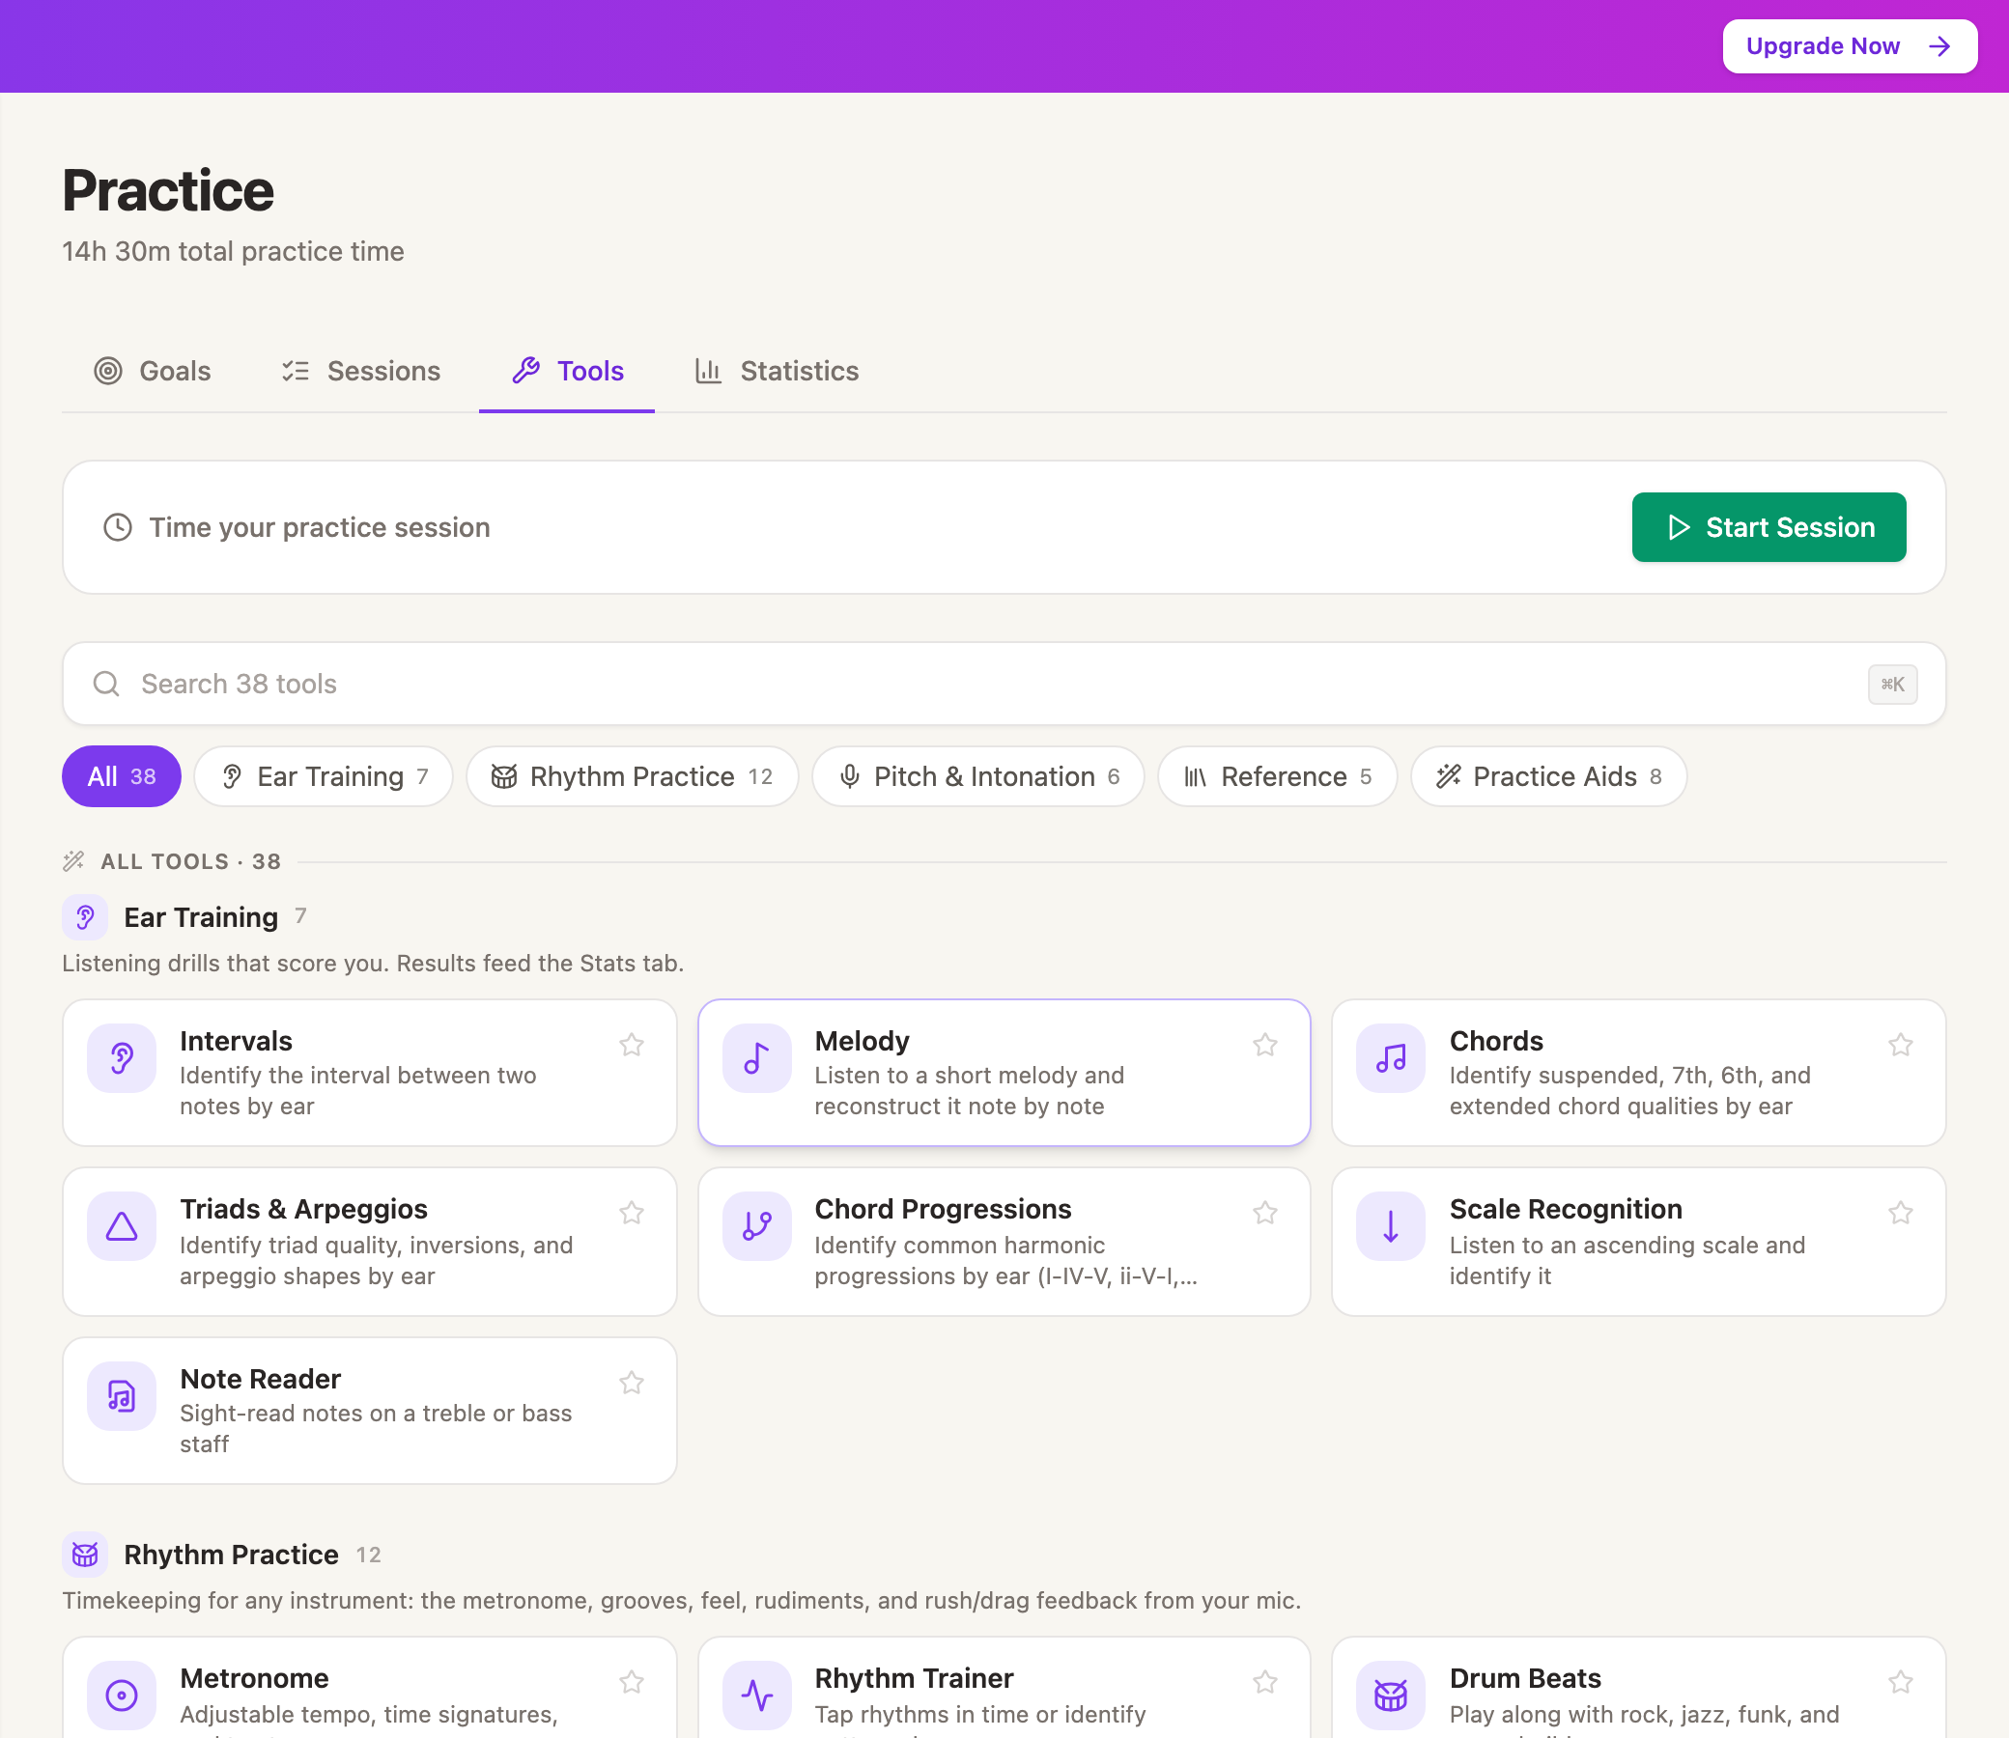2009x1738 pixels.
Task: Click the Melody music note icon
Action: (756, 1058)
